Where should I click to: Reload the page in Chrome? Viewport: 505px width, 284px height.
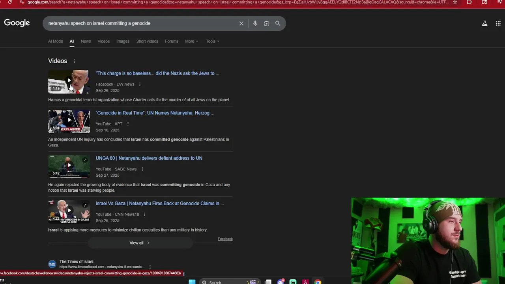(x=10, y=2)
